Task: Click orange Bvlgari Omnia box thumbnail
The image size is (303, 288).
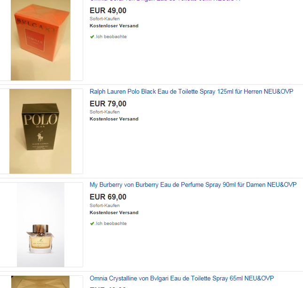Action: coord(40,40)
